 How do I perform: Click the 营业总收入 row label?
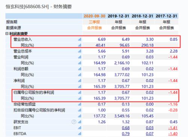(23, 39)
